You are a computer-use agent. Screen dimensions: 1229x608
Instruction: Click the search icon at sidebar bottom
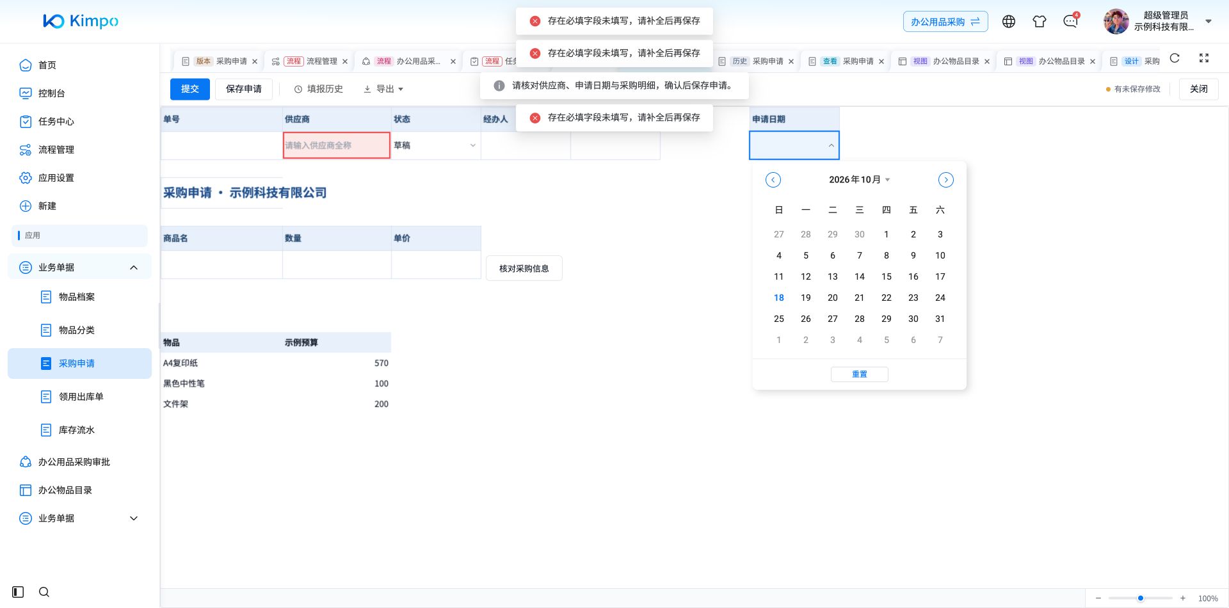(44, 592)
